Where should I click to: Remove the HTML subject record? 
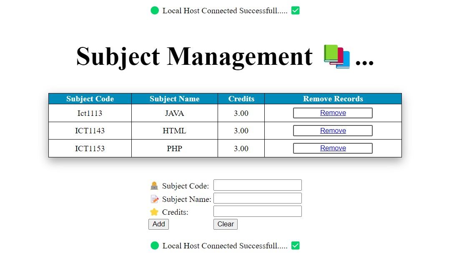coord(332,130)
